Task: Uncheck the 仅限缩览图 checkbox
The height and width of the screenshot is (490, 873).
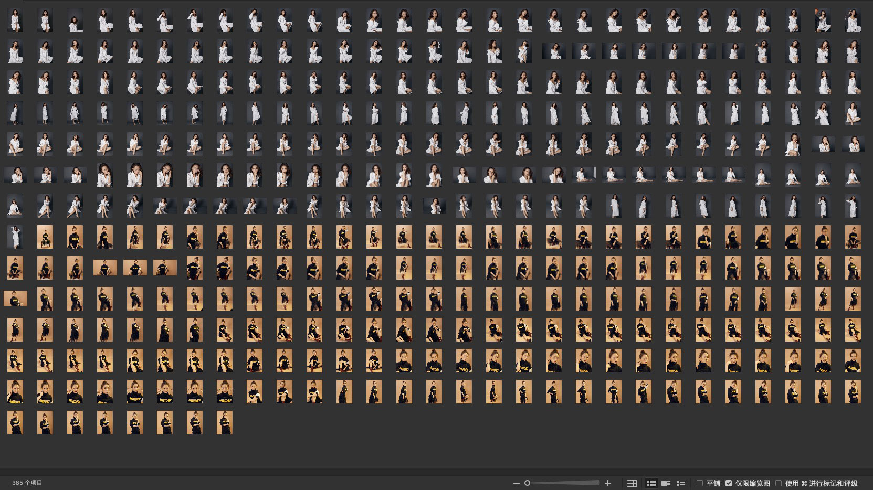Action: (x=729, y=483)
